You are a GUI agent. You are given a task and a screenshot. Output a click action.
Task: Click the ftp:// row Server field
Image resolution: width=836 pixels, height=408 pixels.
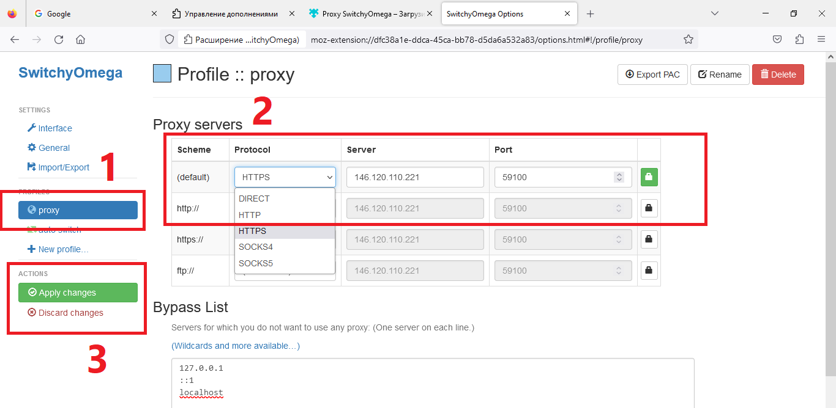(x=415, y=271)
